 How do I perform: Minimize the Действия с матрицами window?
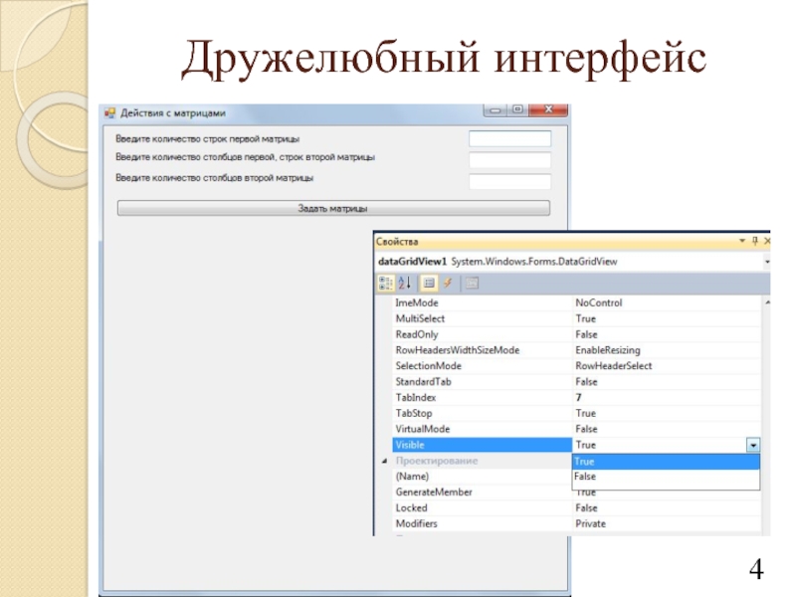coord(496,110)
